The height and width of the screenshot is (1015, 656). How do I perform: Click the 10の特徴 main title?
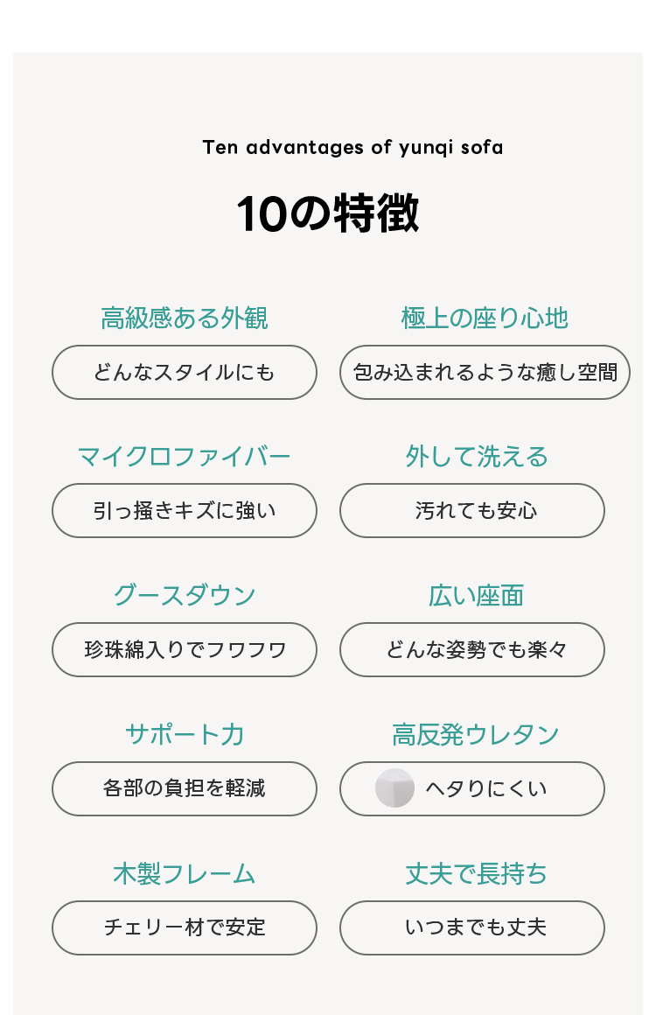pyautogui.click(x=328, y=213)
